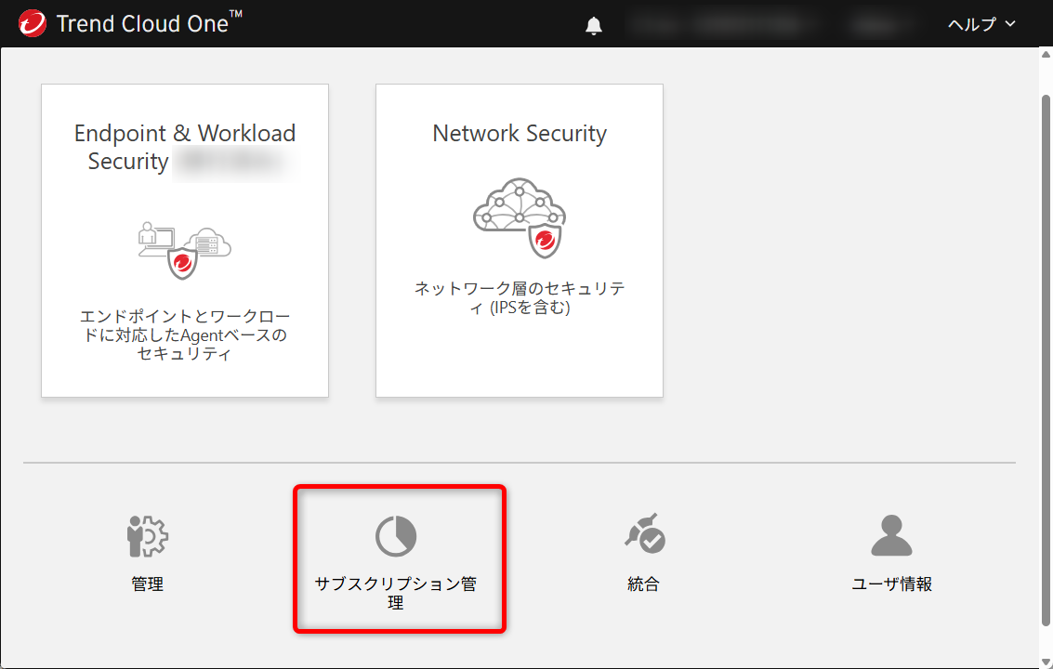This screenshot has width=1053, height=669.
Task: Click the Trend Cloud One title text
Action: [x=149, y=23]
